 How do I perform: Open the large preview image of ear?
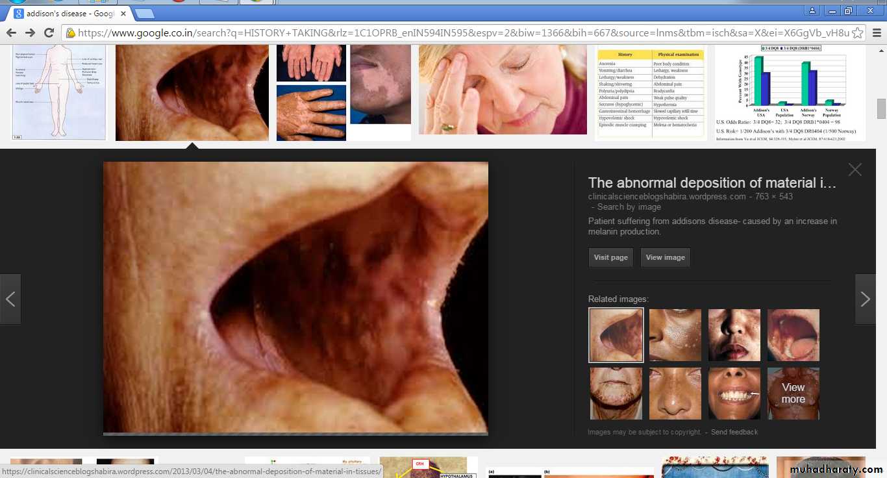click(295, 297)
